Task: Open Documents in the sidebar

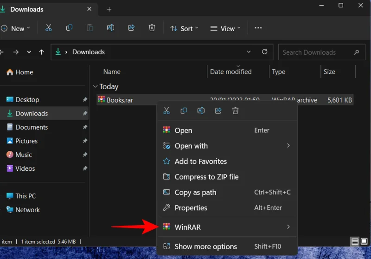Action: coord(32,127)
